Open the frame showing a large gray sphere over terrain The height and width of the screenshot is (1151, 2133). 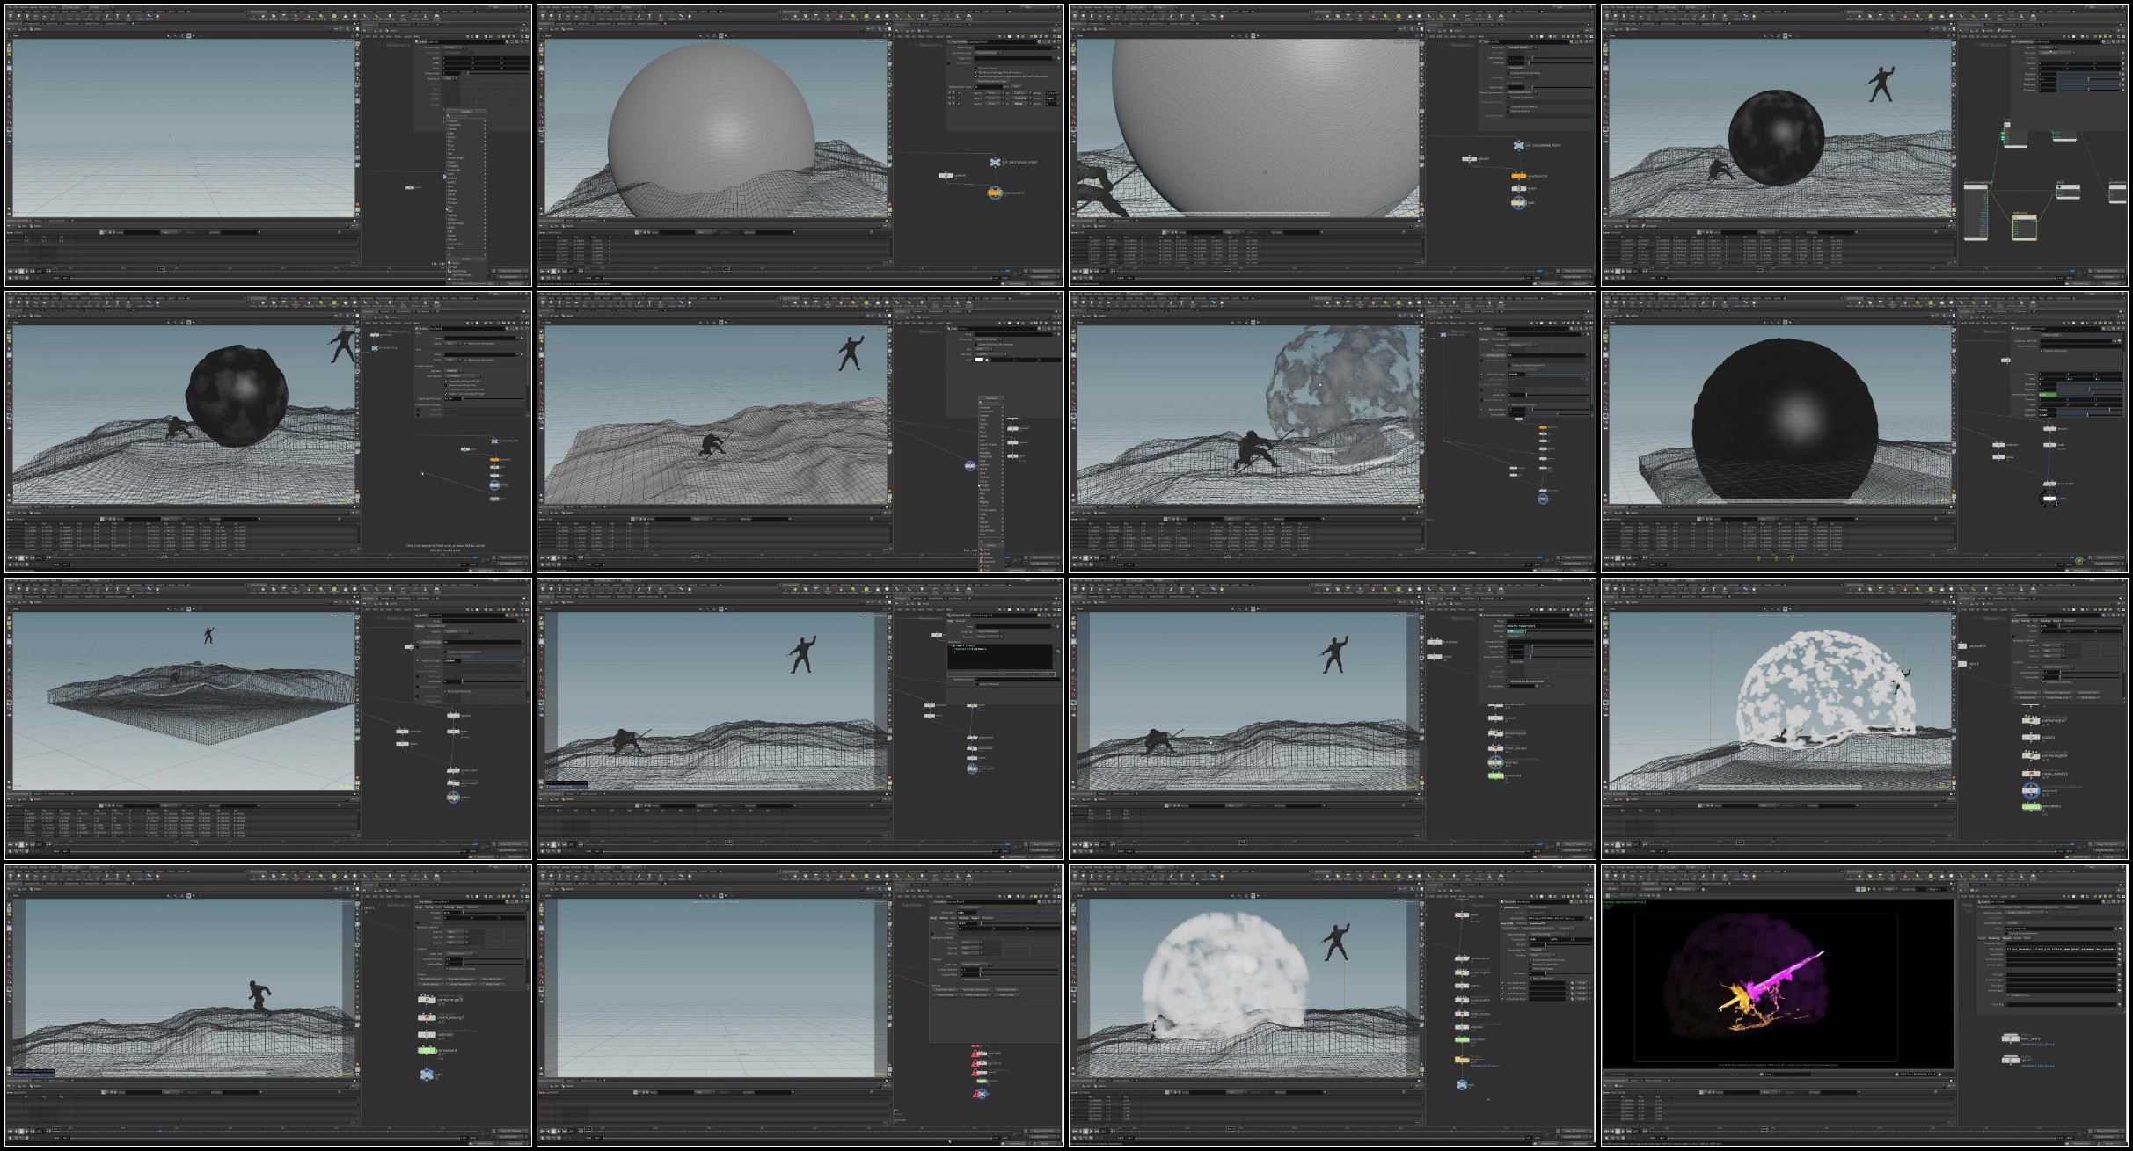click(x=800, y=145)
